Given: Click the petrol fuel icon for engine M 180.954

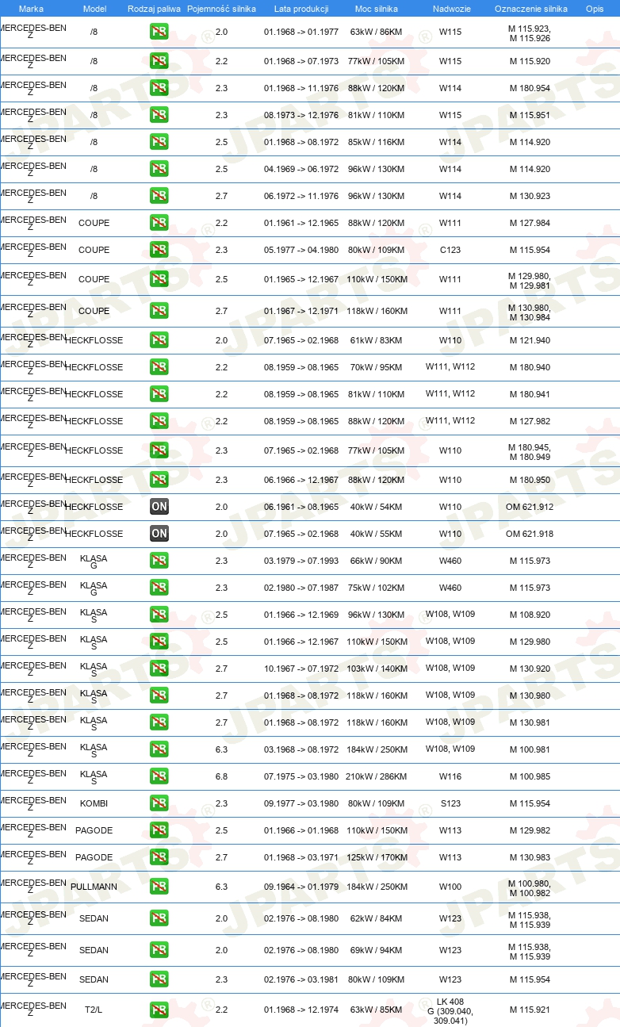Looking at the screenshot, I should pos(159,88).
